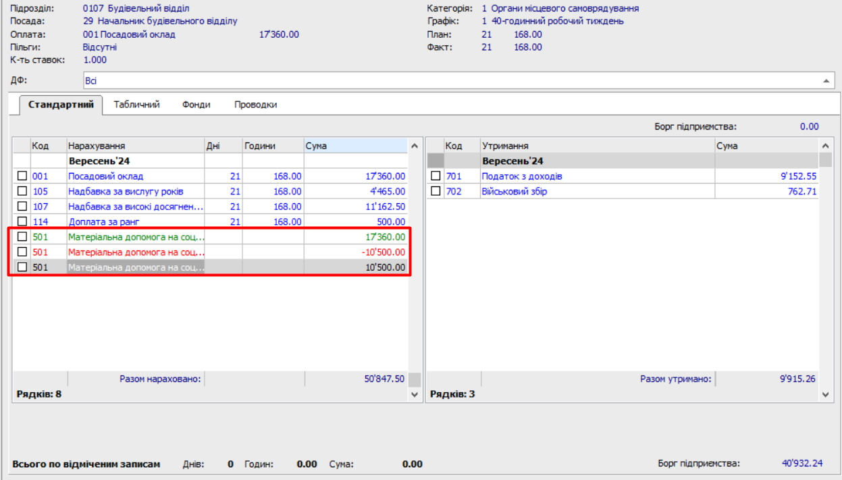Sort accruals by the Нарахування column header
The width and height of the screenshot is (842, 480).
click(135, 146)
